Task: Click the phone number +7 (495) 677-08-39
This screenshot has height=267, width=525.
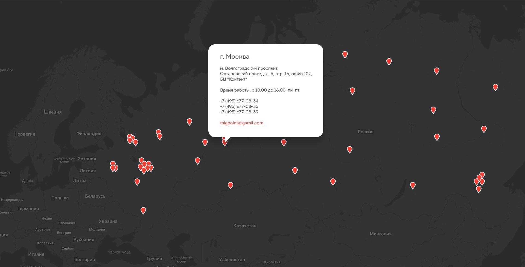Action: click(239, 112)
